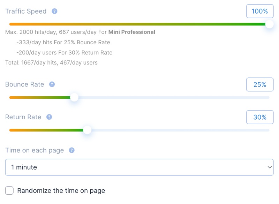Show help for Time on each page
279x204 pixels.
pos(72,150)
